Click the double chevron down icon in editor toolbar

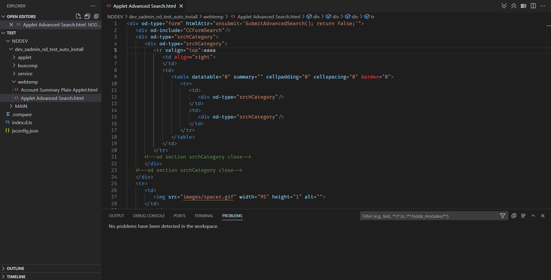pyautogui.click(x=504, y=6)
